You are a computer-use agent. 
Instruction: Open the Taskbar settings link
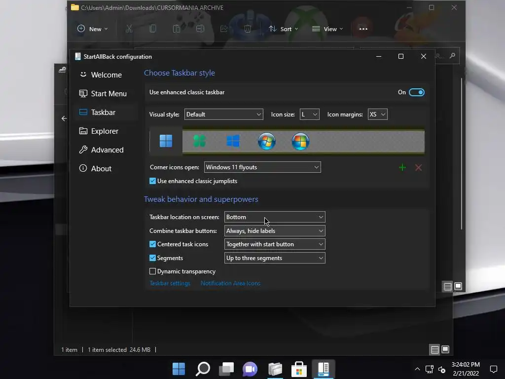170,283
